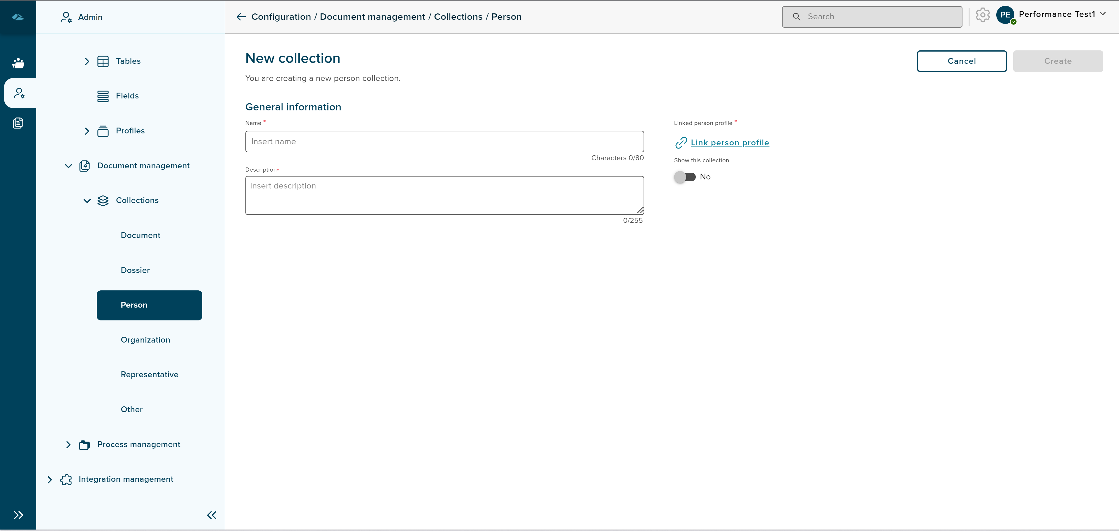Expand the left rail with double-right chevrons
The height and width of the screenshot is (531, 1119).
[18, 515]
